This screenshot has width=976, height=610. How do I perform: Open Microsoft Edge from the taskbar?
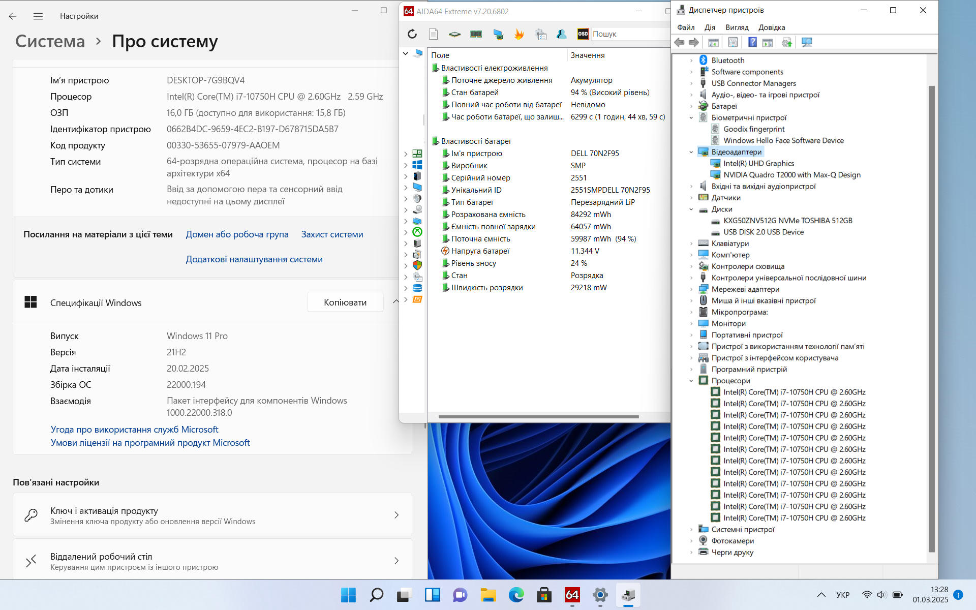(x=516, y=595)
